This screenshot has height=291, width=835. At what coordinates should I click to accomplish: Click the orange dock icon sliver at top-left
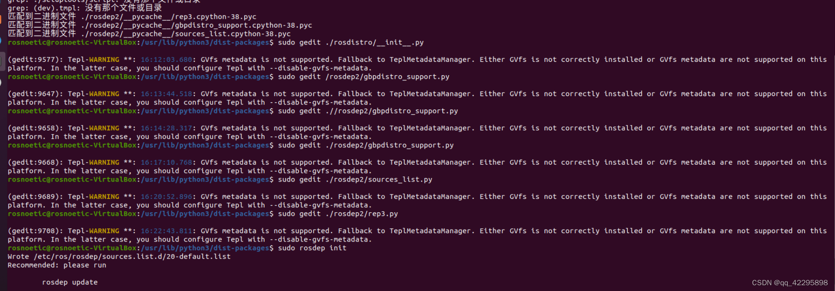tap(1, 19)
